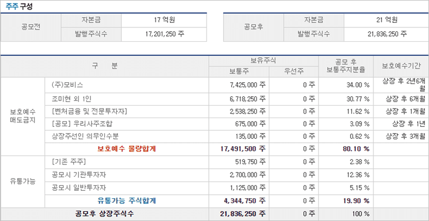Select 21,836,250 주 in the 공모후 box
429x221 pixels.
387,34
